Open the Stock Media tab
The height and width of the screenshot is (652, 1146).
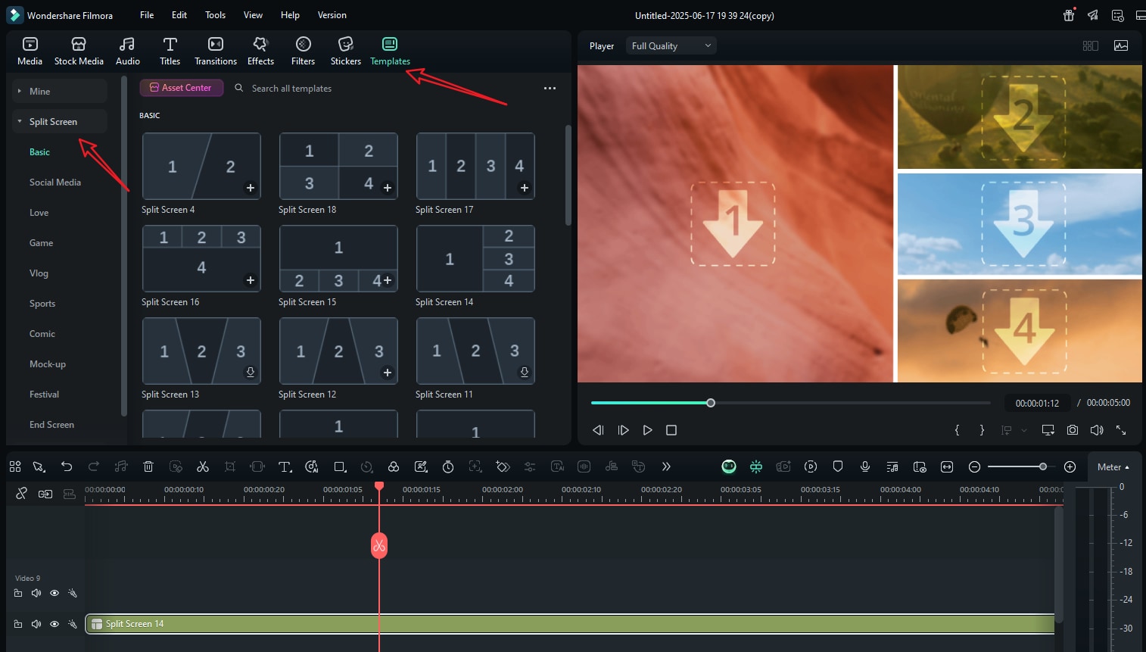tap(79, 51)
